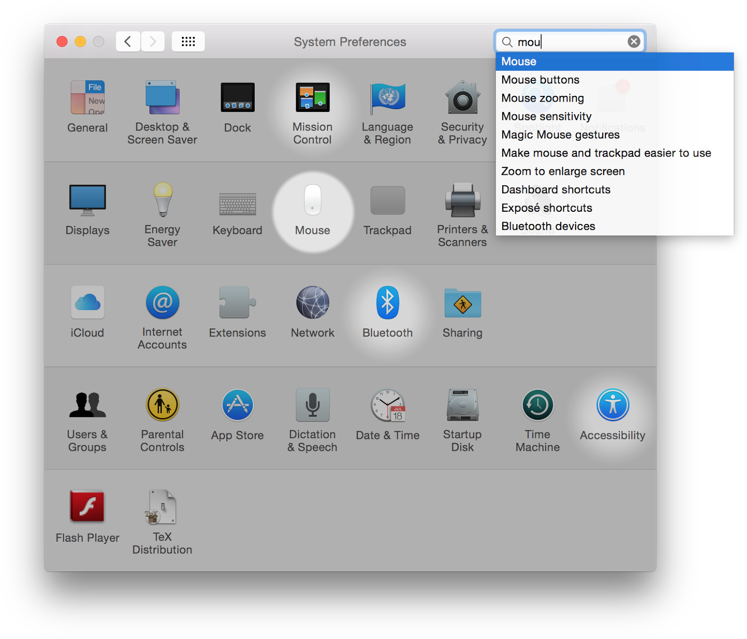Choose Make mouse and trackpad easier to use

pyautogui.click(x=614, y=153)
